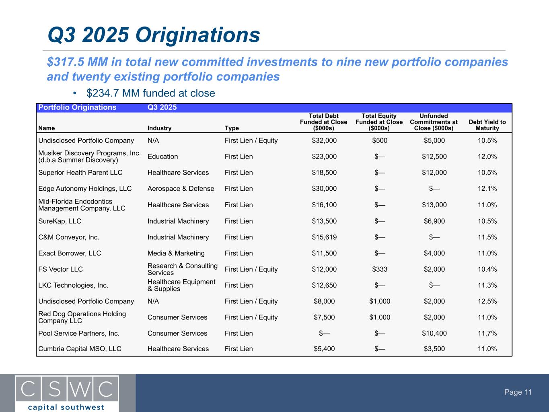Select the SureKap, LLC company name

pyautogui.click(x=60, y=221)
